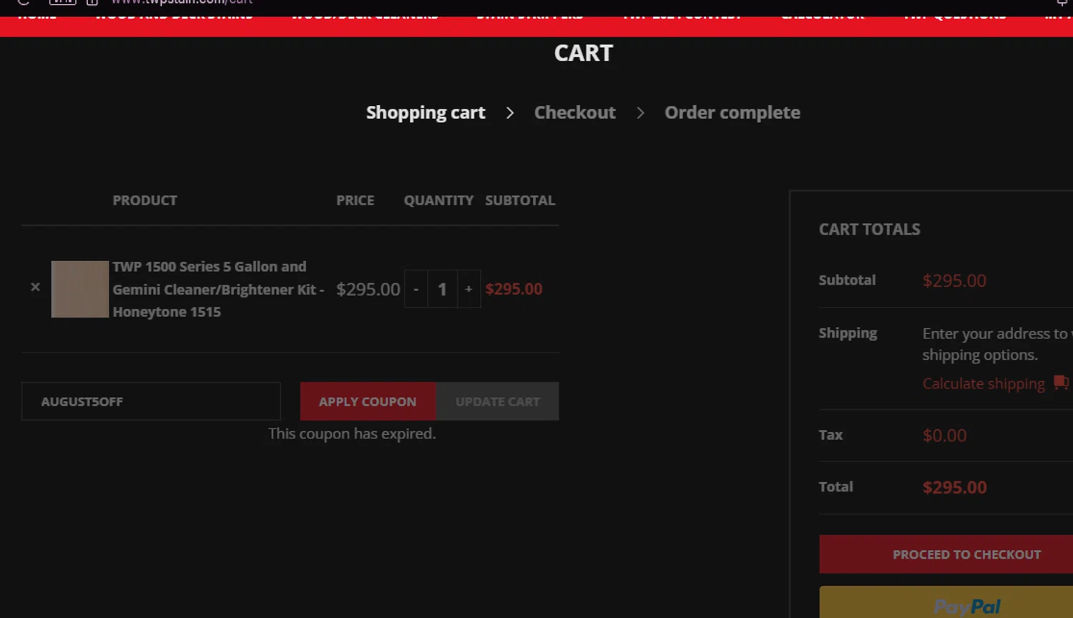Image resolution: width=1073 pixels, height=618 pixels.
Task: Decrease quantity with the minus button
Action: (416, 289)
